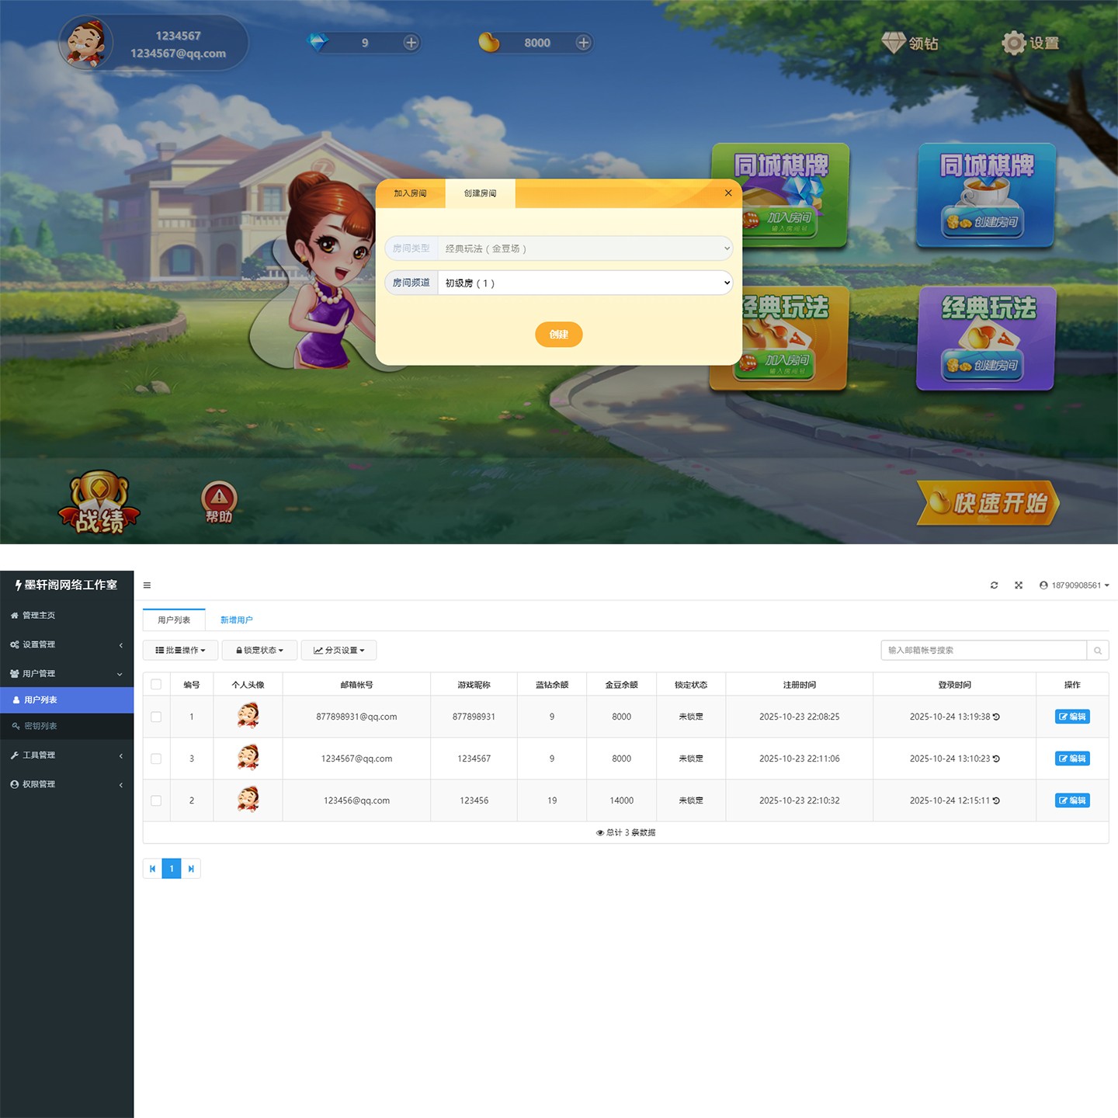Click 编辑 button for 1234567@qq.com row

(1072, 759)
